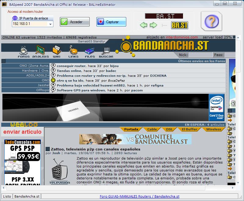The width and height of the screenshot is (244, 201).
Task: Click the WEBLOG header logo
Action: (24, 125)
